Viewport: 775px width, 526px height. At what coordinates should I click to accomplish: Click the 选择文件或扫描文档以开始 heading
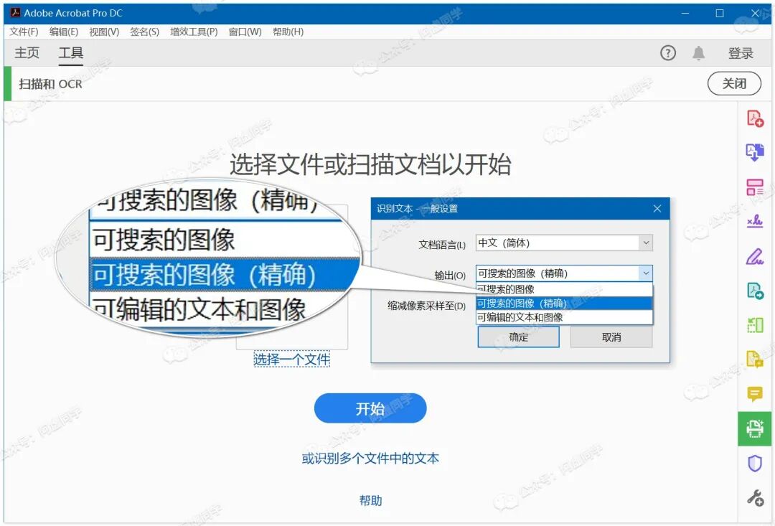tap(370, 164)
